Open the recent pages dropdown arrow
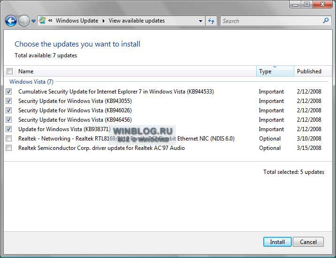The image size is (336, 258). (x=33, y=21)
